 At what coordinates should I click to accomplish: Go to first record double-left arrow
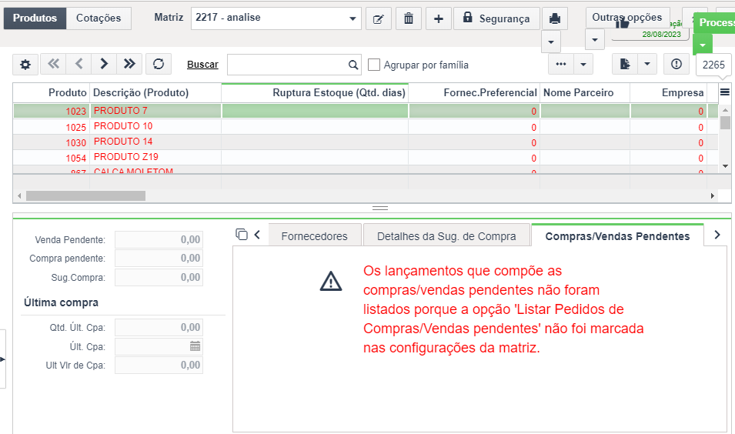click(x=53, y=64)
